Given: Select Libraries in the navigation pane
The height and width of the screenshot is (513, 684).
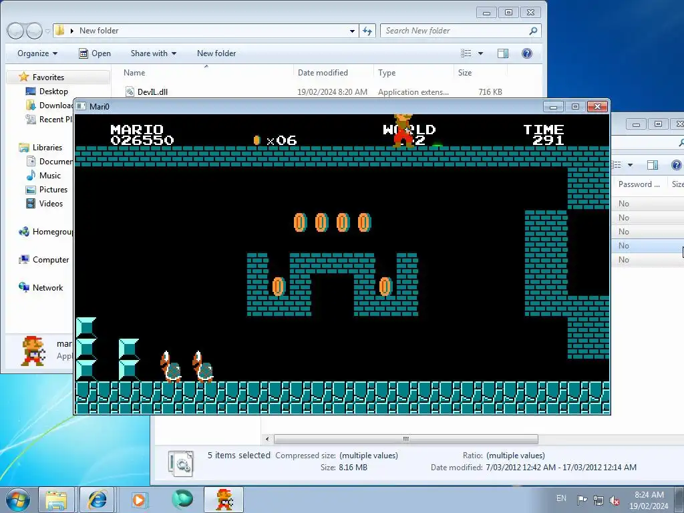Looking at the screenshot, I should coord(47,148).
